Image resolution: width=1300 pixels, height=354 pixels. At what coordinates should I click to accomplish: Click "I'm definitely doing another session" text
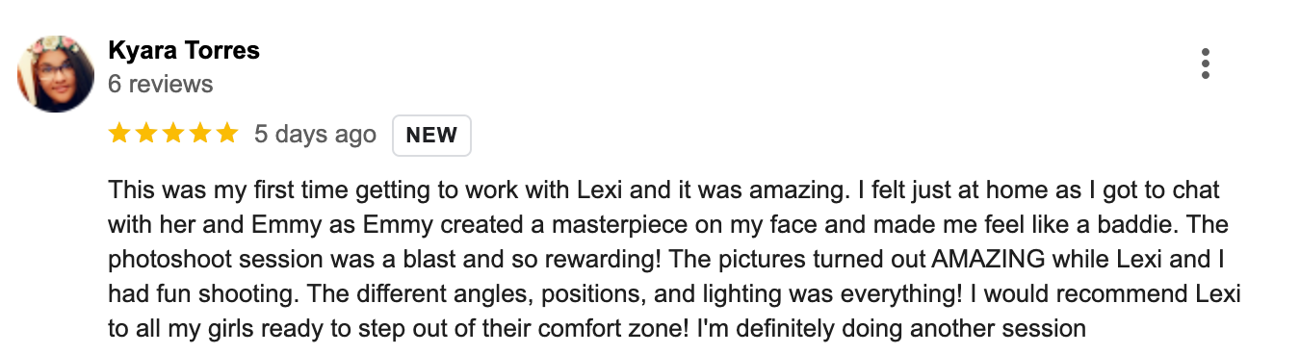(889, 329)
